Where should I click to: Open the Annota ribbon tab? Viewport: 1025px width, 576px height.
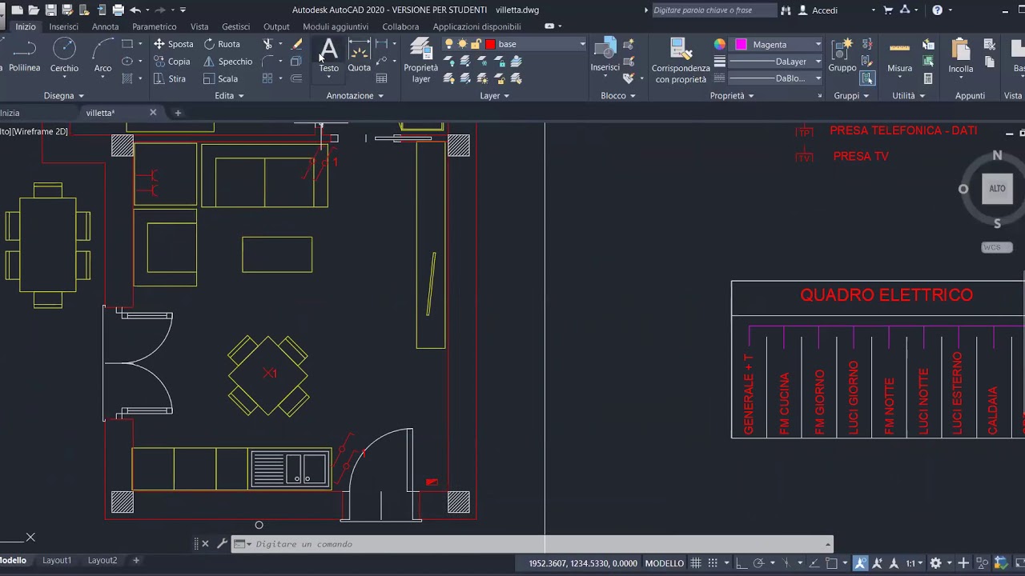[x=105, y=26]
